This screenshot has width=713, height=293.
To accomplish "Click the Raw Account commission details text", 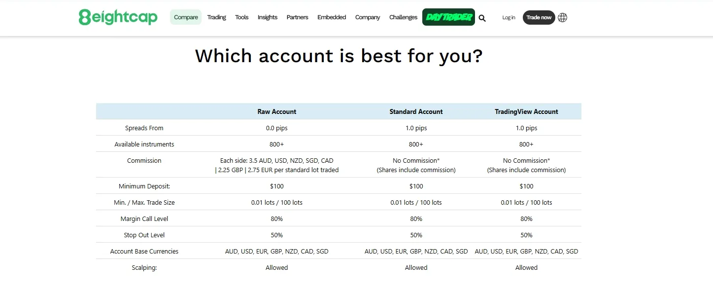I will click(277, 165).
